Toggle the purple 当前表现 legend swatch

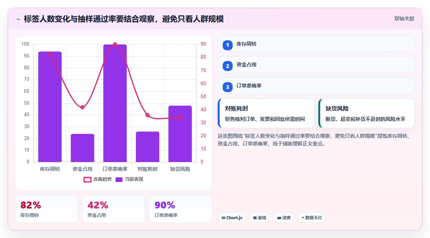pyautogui.click(x=119, y=180)
